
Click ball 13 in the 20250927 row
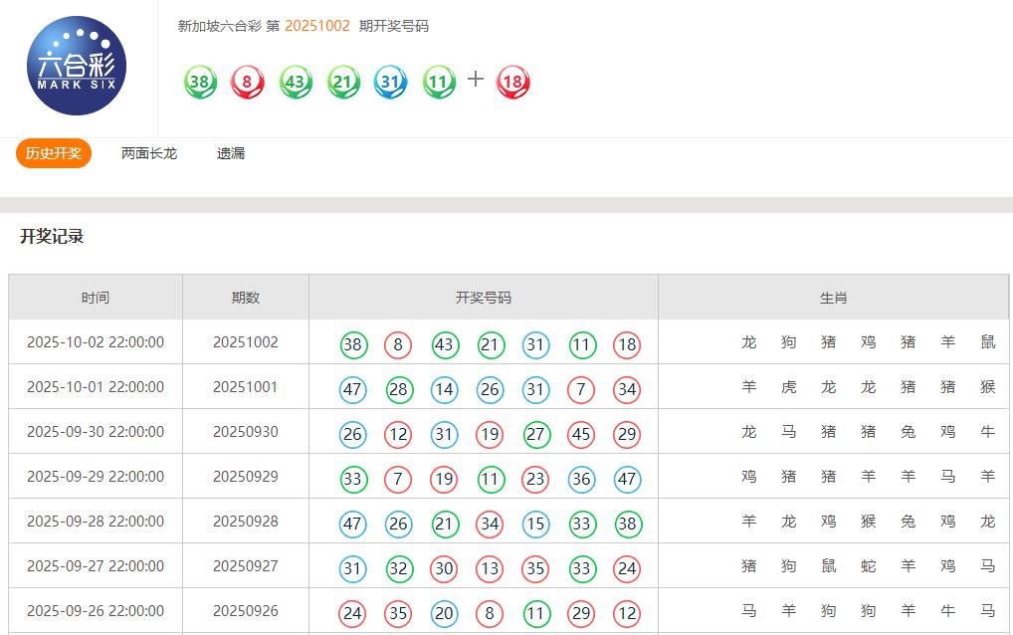[490, 568]
